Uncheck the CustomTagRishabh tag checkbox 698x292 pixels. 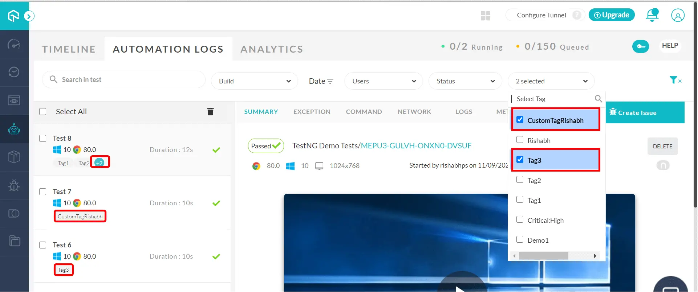pyautogui.click(x=520, y=120)
